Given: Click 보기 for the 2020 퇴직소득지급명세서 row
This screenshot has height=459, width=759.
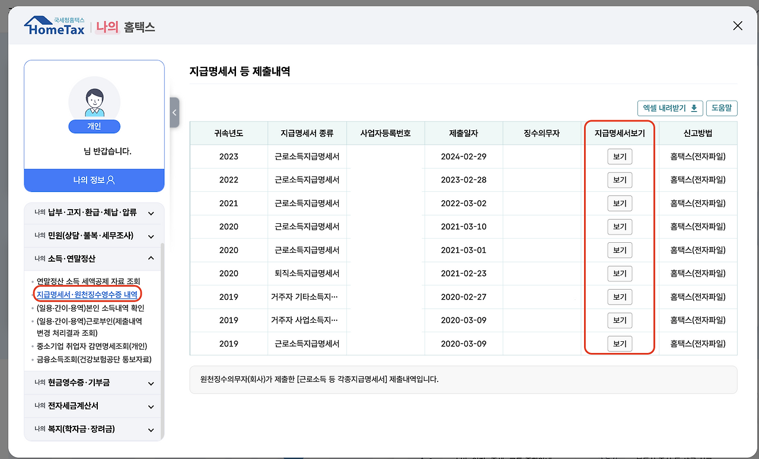Looking at the screenshot, I should tap(619, 273).
